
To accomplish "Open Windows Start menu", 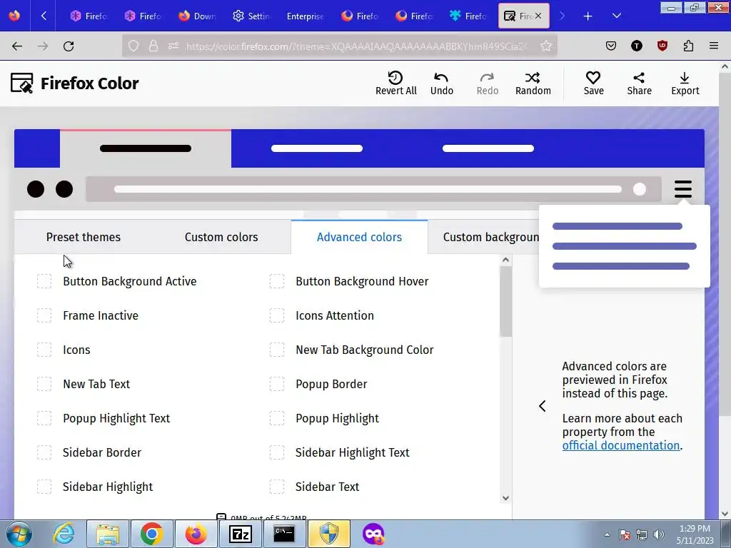I will tap(19, 534).
